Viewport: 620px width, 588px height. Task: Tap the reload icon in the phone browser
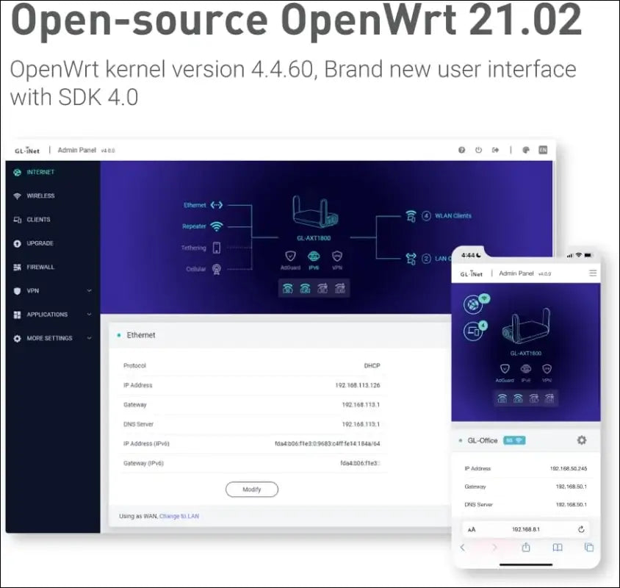(x=581, y=529)
